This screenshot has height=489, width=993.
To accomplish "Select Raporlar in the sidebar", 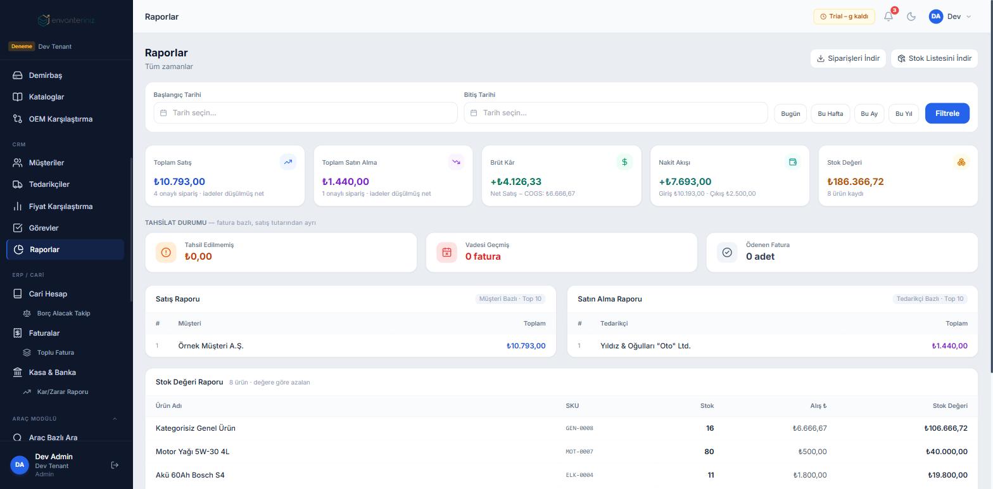I will pyautogui.click(x=65, y=250).
